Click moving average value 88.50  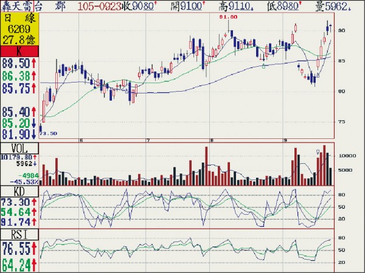tap(19, 63)
